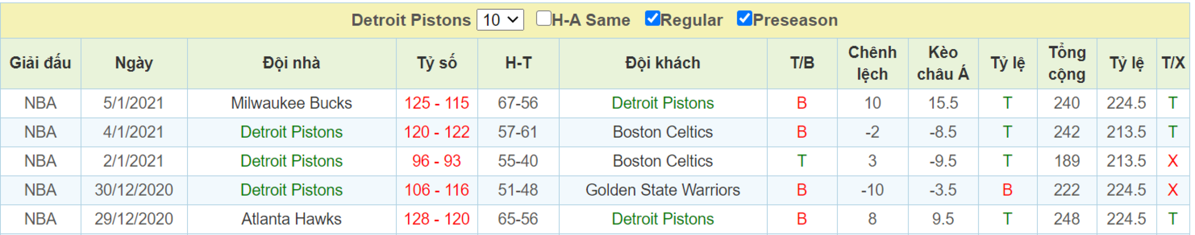Viewport: 1195px width, 235px height.
Task: Click the Kèo châu Á column header
Action: coord(943,63)
